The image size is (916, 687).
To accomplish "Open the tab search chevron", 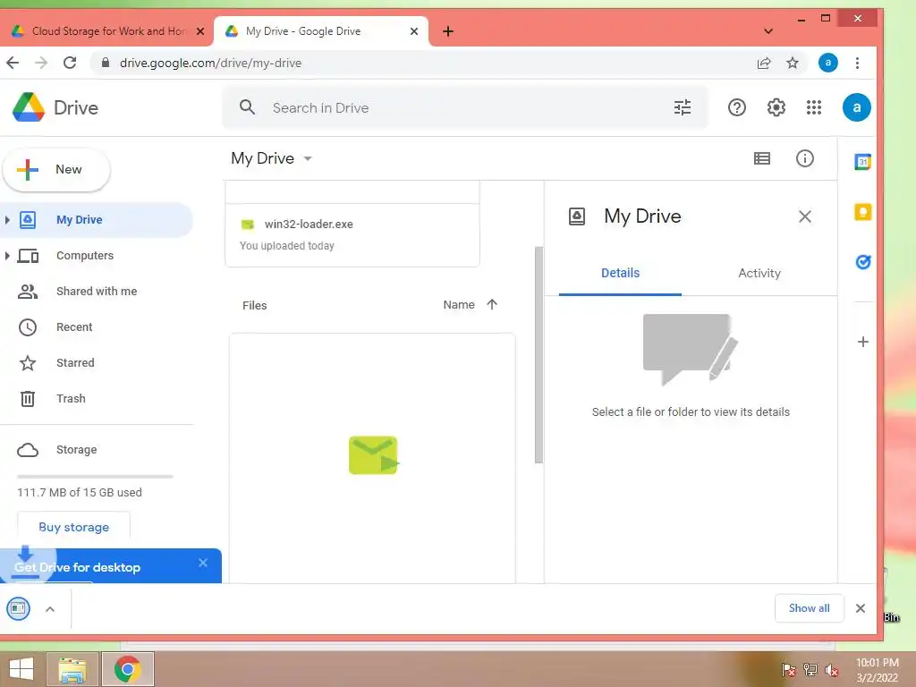I will pyautogui.click(x=768, y=31).
